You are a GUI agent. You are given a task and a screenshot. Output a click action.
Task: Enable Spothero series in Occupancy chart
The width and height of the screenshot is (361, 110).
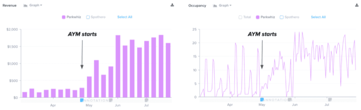(289, 17)
